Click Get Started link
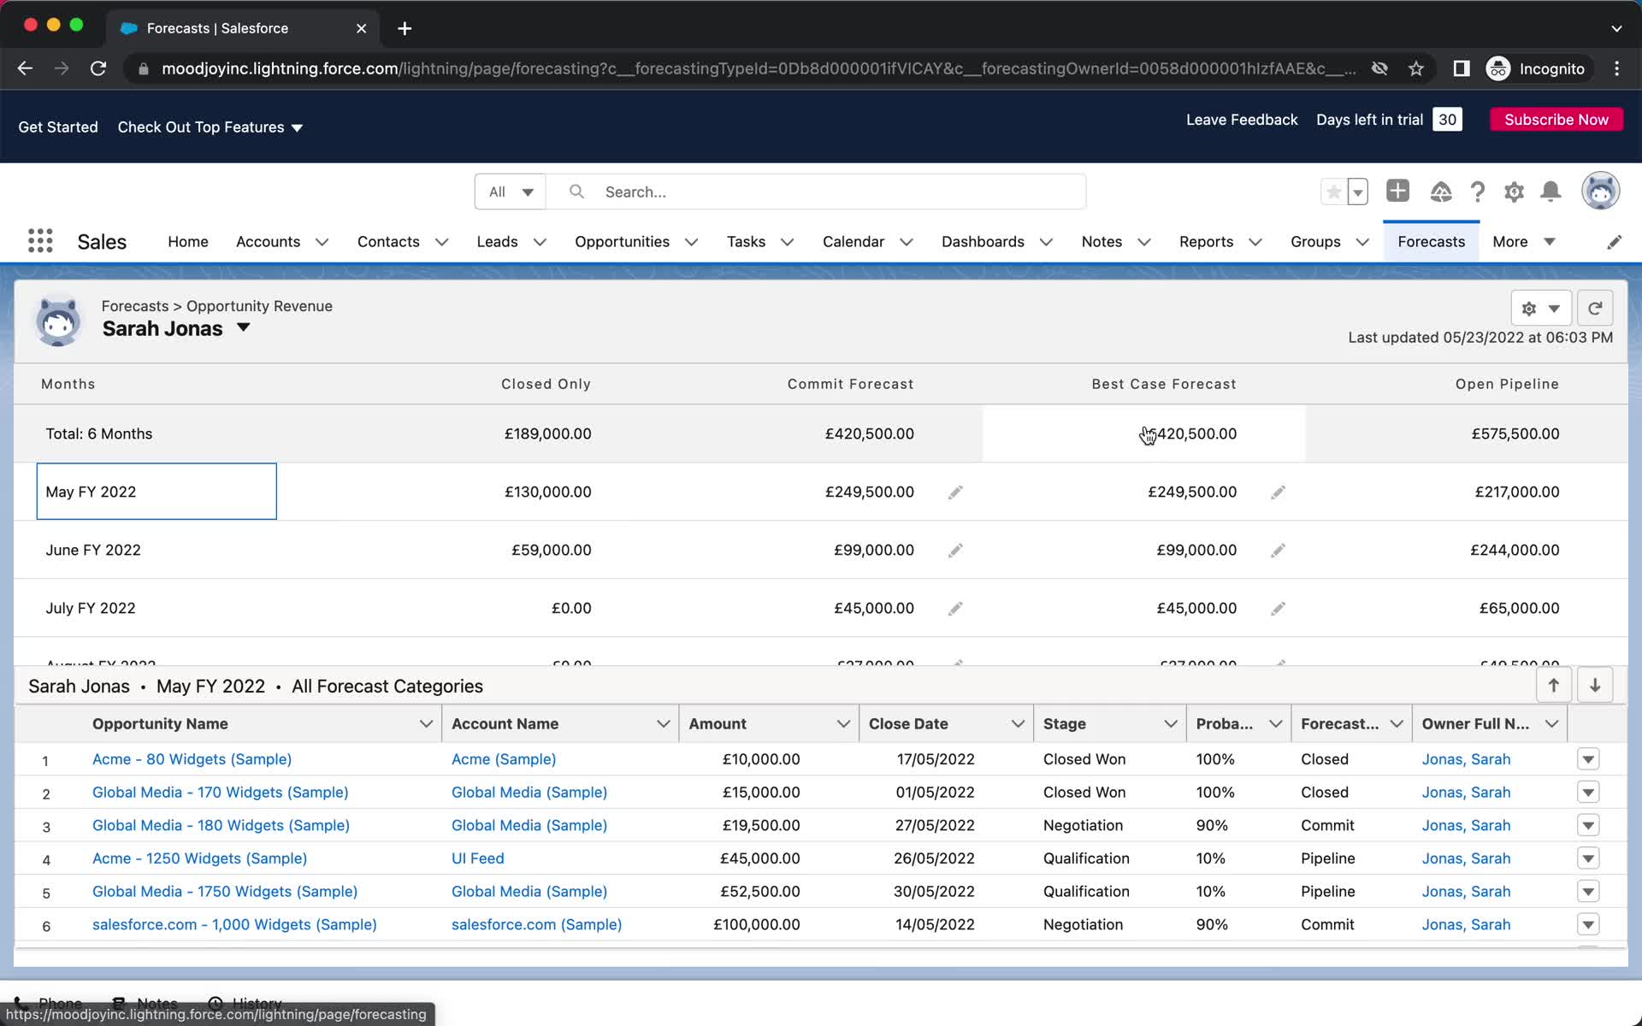1642x1026 pixels. click(x=58, y=127)
